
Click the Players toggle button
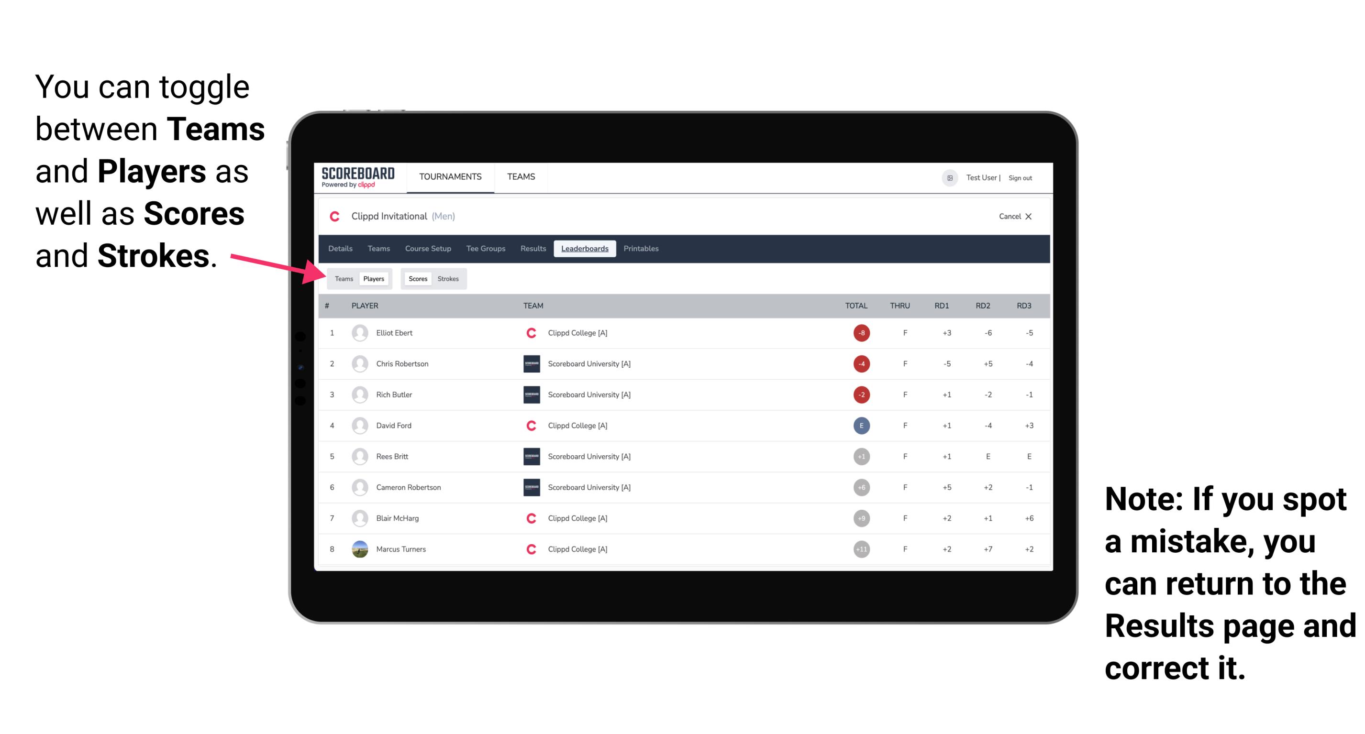click(373, 278)
